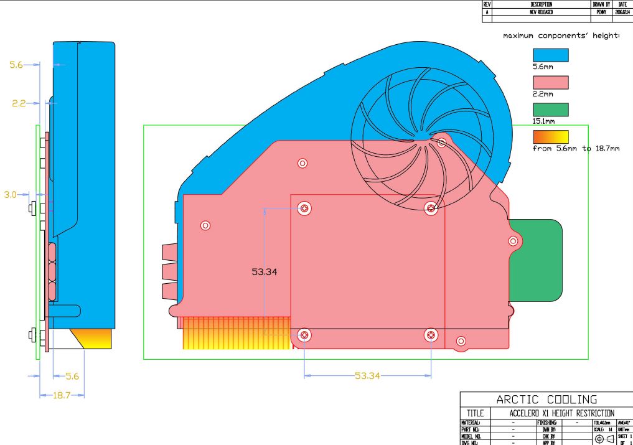Click the blue 5.6mm legend swatch
Viewport: 633px width, 445px height.
pyautogui.click(x=551, y=55)
